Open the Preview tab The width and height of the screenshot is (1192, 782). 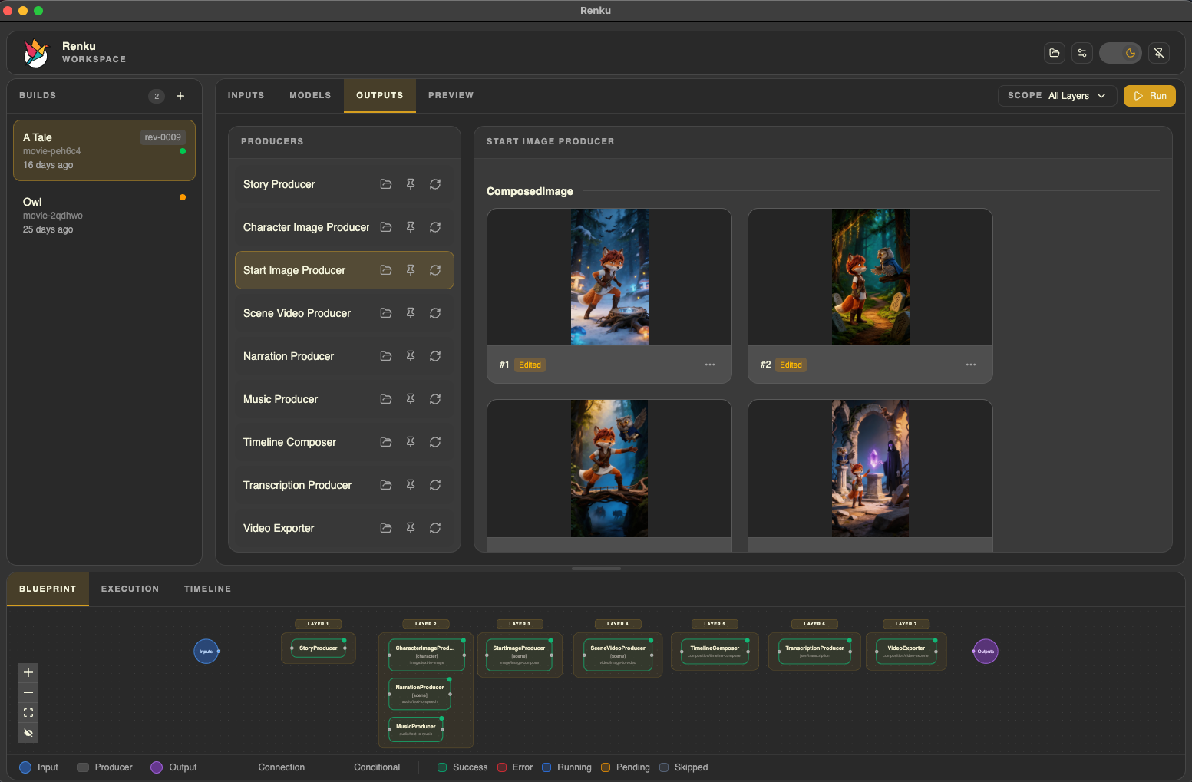[x=451, y=96]
